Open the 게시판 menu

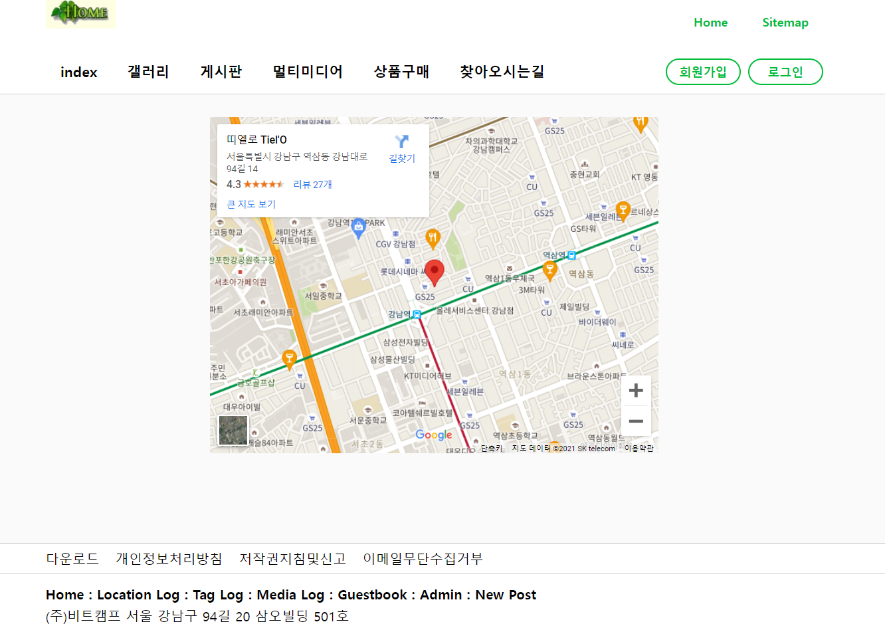click(x=221, y=72)
